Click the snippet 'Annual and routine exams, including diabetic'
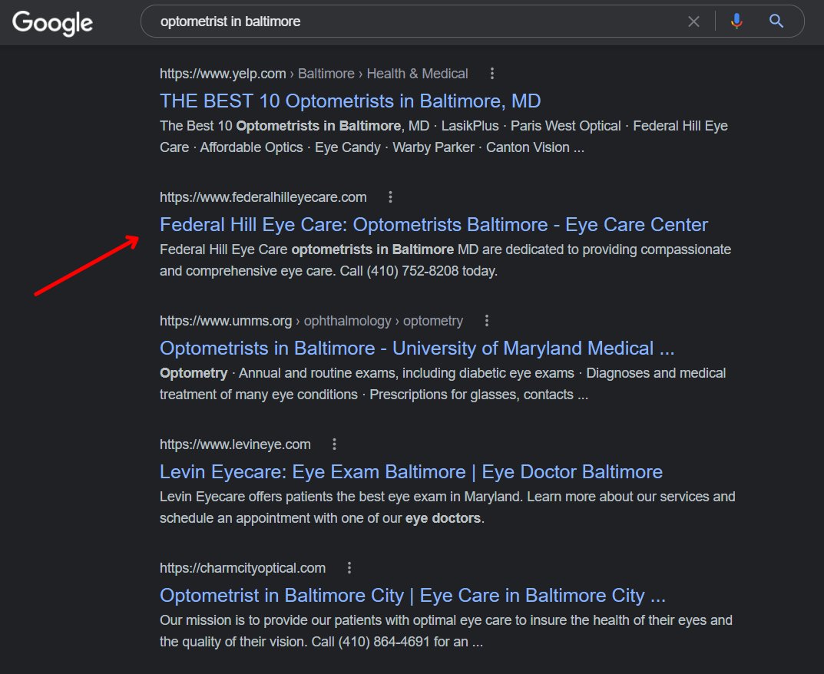 [x=442, y=384]
